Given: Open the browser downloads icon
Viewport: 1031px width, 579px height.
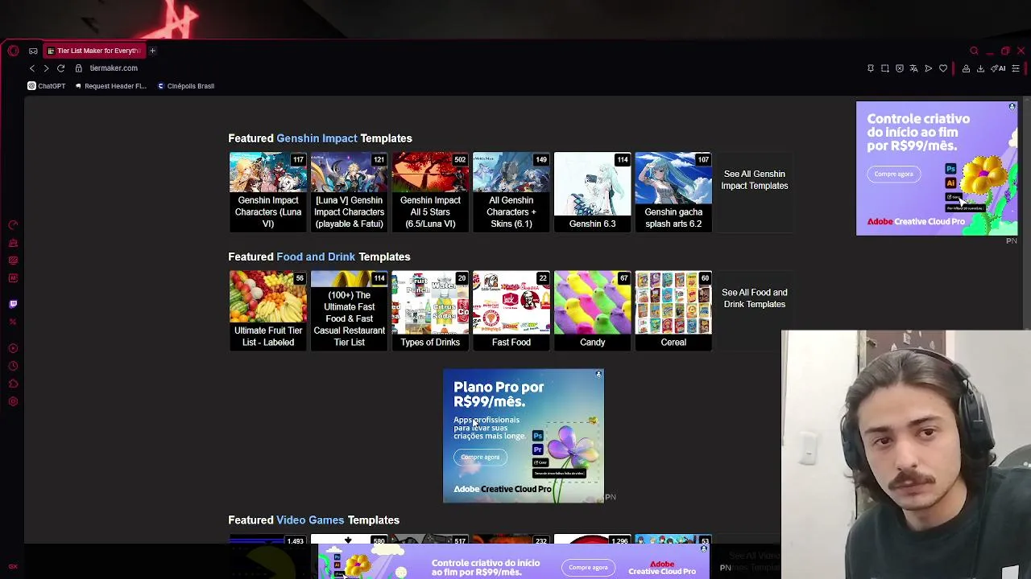Looking at the screenshot, I should click(980, 68).
